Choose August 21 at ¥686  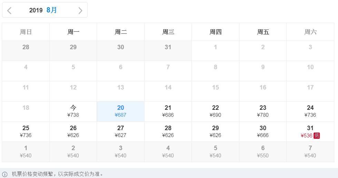(168, 111)
